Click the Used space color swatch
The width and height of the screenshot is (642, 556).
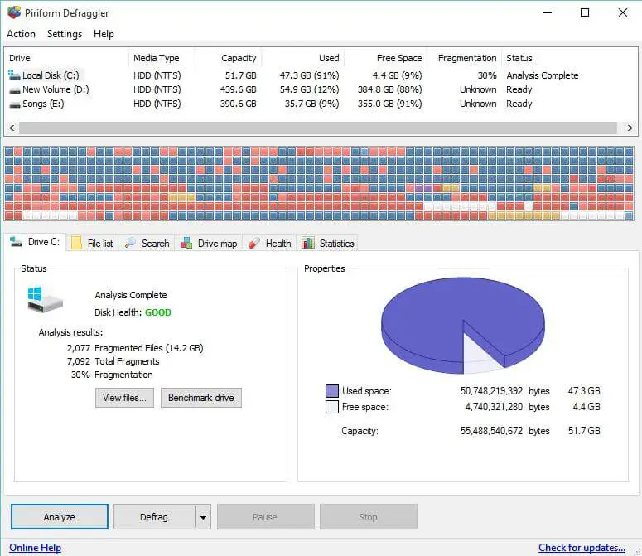click(x=332, y=391)
